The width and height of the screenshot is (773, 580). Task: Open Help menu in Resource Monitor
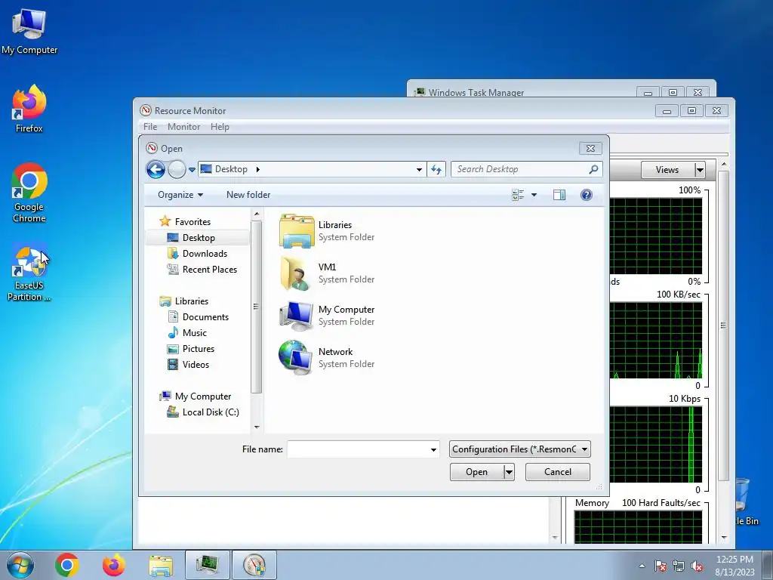point(220,127)
